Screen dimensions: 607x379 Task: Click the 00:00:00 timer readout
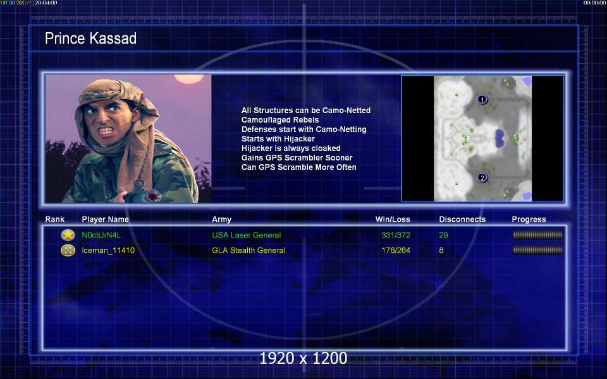[x=594, y=3]
